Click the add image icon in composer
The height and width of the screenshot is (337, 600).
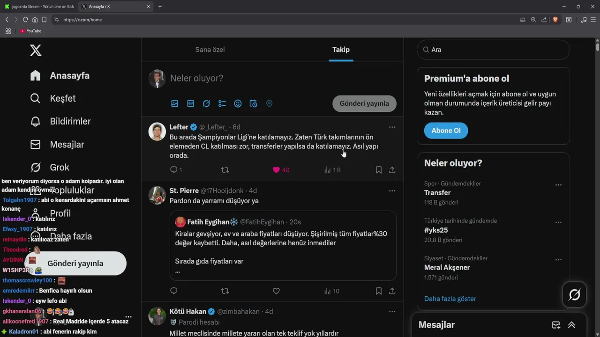pyautogui.click(x=175, y=103)
